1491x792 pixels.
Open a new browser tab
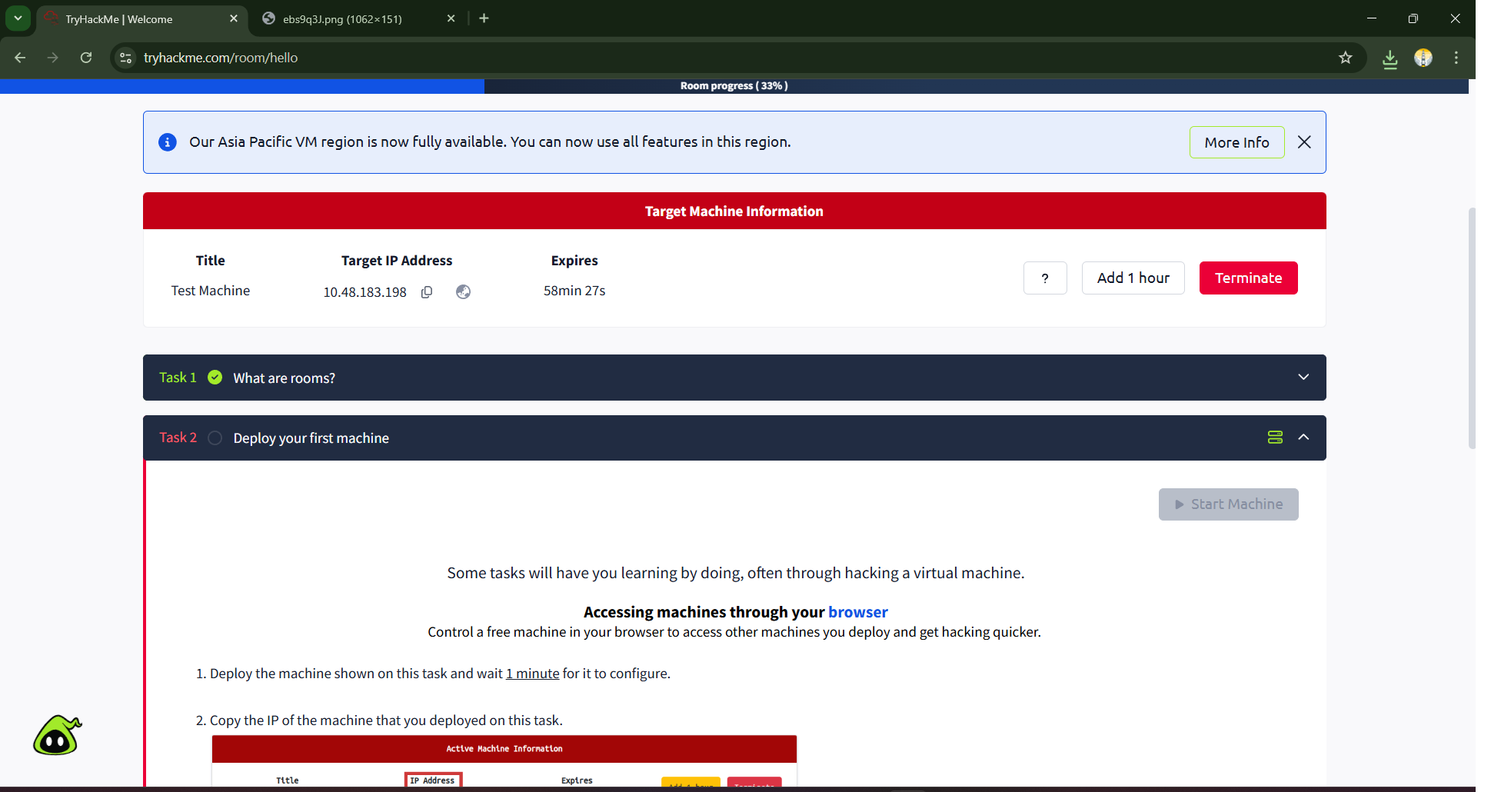click(x=484, y=18)
